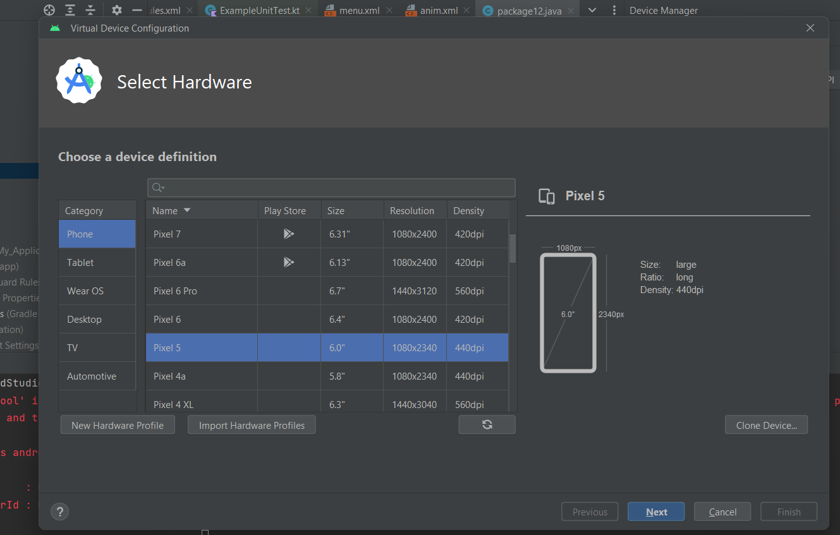Open the gear settings icon in the IDE toolbar

coord(116,10)
